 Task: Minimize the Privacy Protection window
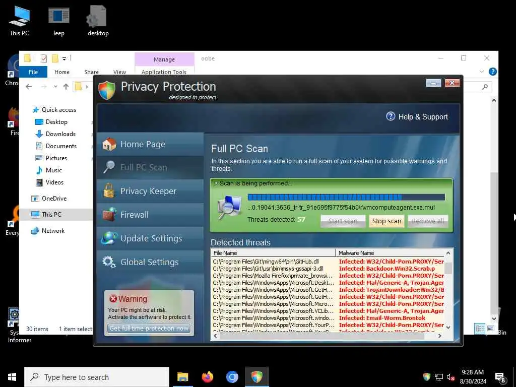click(433, 83)
